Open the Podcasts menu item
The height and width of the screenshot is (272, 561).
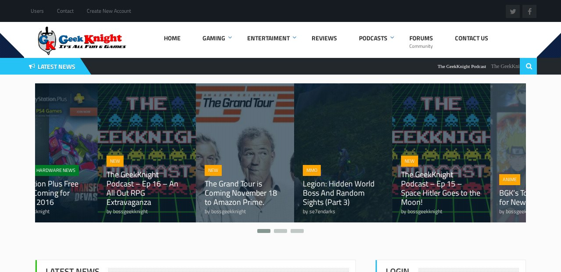click(x=373, y=38)
